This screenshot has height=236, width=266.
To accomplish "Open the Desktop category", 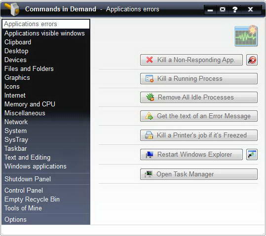I will click(x=46, y=51).
